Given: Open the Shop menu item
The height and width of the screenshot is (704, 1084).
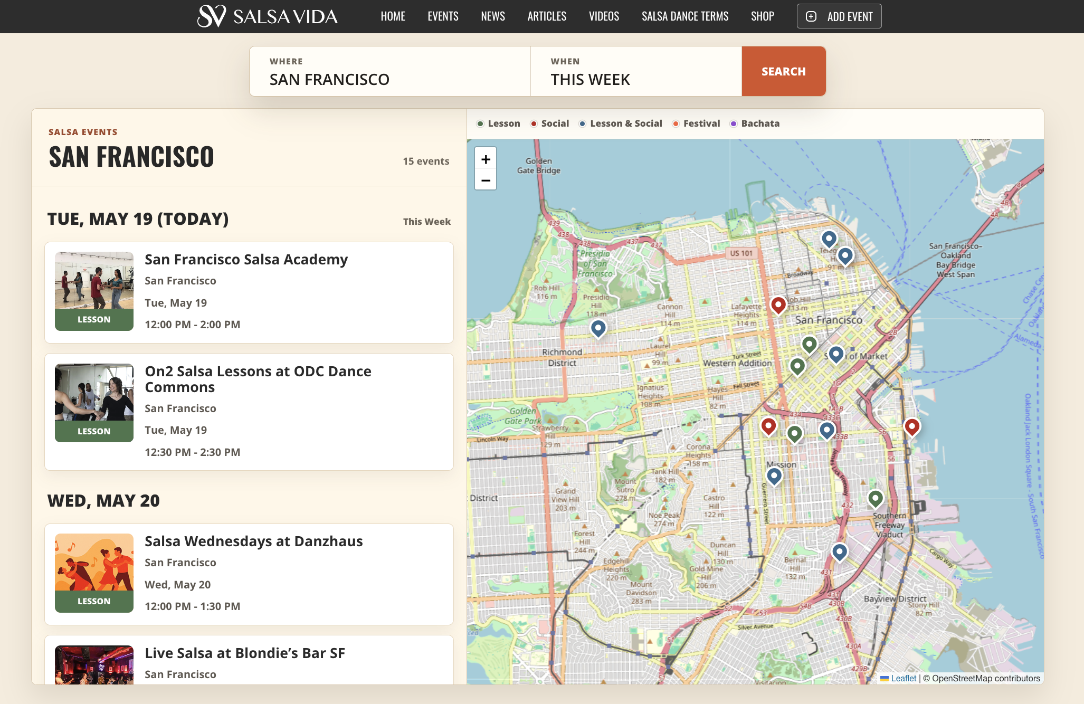Looking at the screenshot, I should coord(763,16).
